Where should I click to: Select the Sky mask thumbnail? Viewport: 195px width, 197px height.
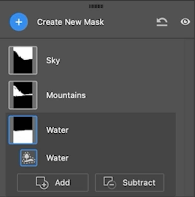pyautogui.click(x=23, y=60)
